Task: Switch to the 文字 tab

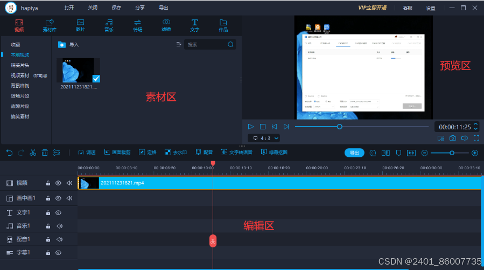Action: (195, 26)
